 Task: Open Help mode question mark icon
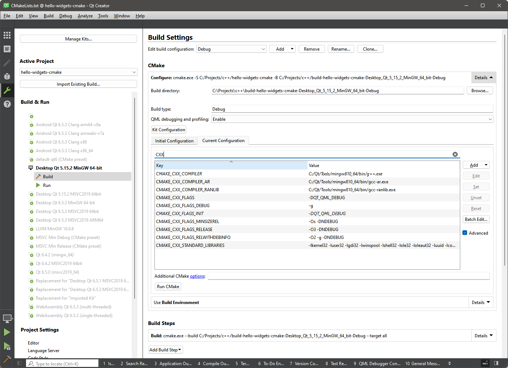tap(7, 104)
